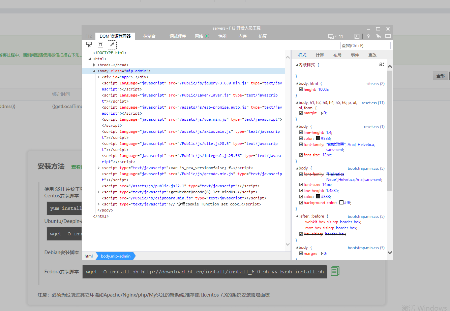Uncheck margin property under reset.css (11)
Viewport: 450px width, 311px height.
(301, 113)
